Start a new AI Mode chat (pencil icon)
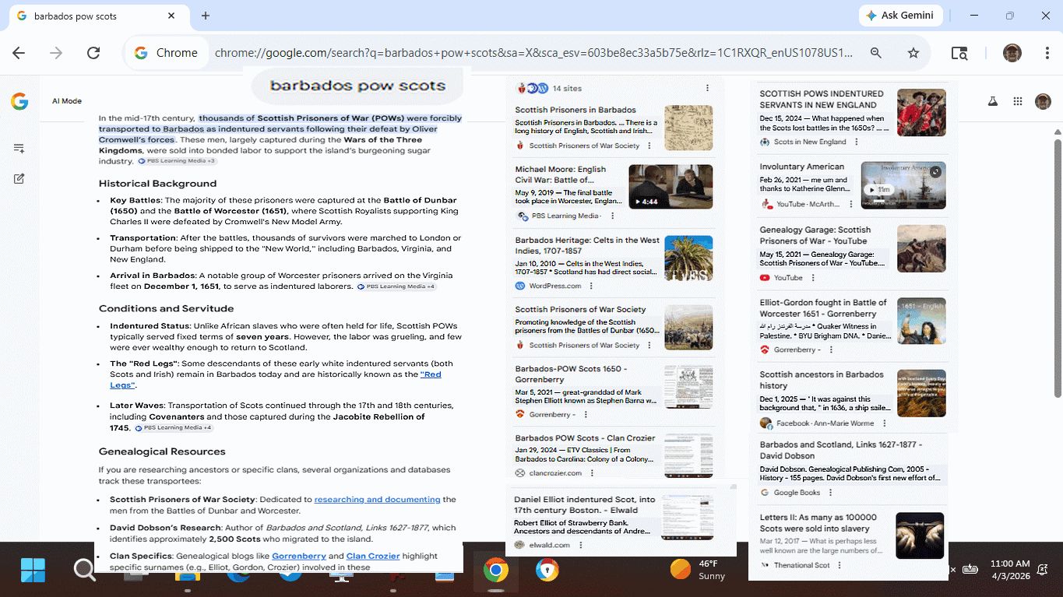Image resolution: width=1063 pixels, height=597 pixels. pos(19,178)
